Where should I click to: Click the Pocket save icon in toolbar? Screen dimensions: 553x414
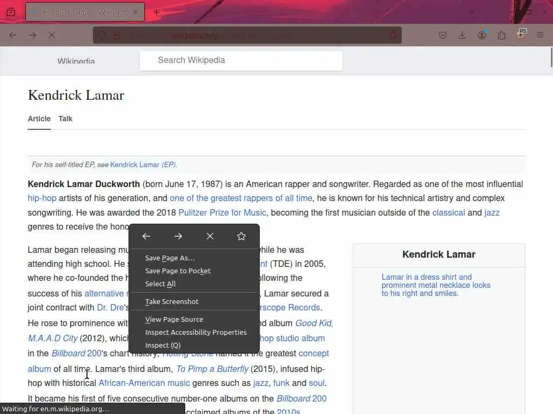click(443, 35)
